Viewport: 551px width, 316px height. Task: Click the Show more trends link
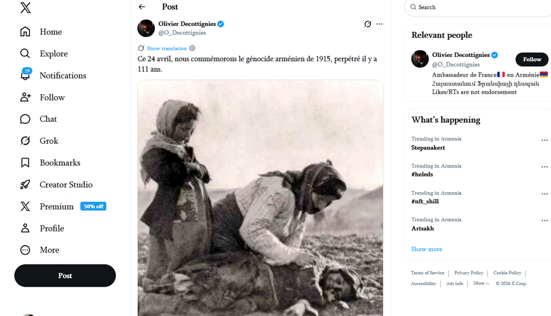427,249
